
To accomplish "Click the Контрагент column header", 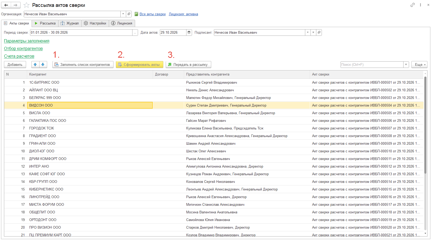I will click(x=90, y=74).
